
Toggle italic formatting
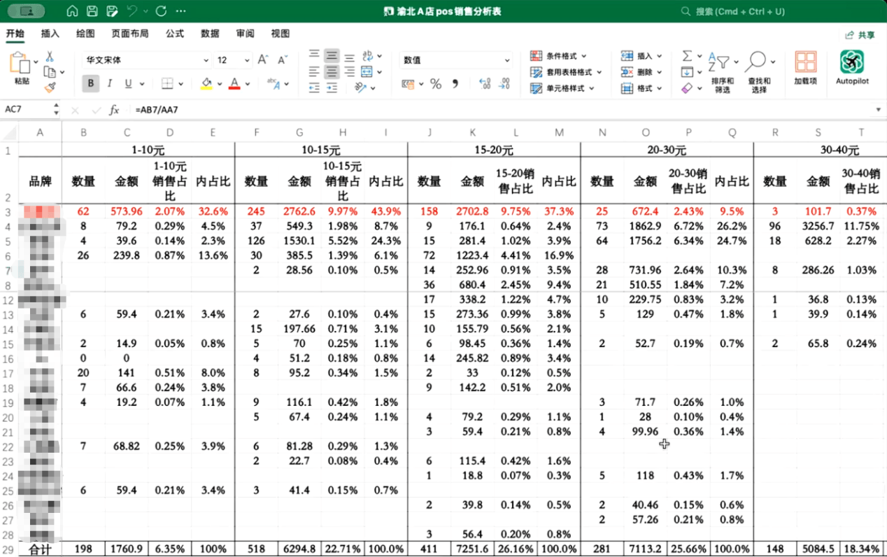pyautogui.click(x=109, y=84)
